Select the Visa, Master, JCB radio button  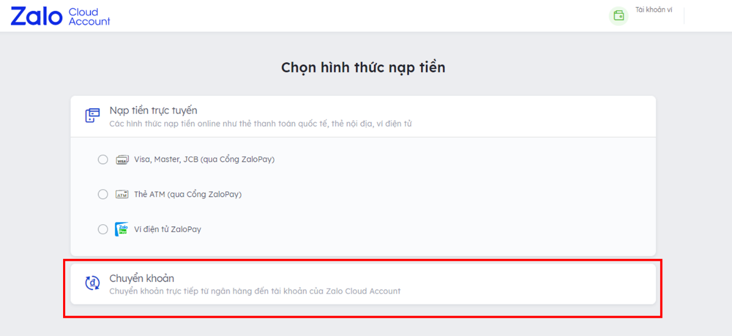click(x=103, y=160)
